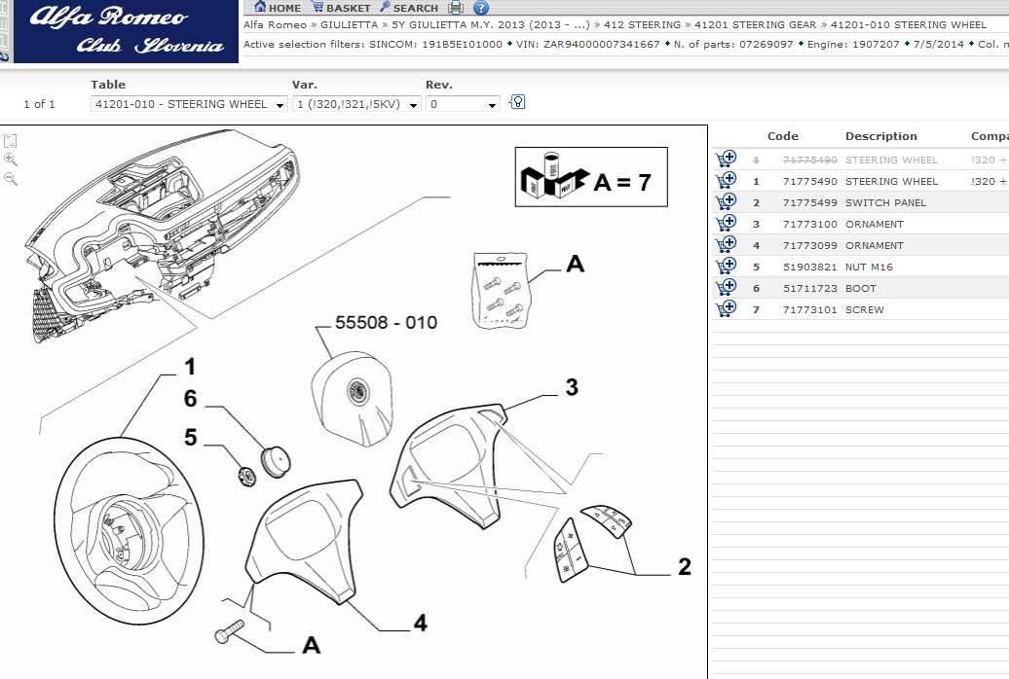Click the SINCOM filter text
Viewport: 1009px width, 679px height.
(435, 45)
